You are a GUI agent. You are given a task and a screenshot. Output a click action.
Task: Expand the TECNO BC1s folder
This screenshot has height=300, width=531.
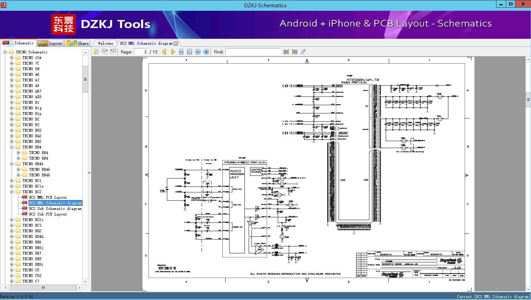coord(12,186)
